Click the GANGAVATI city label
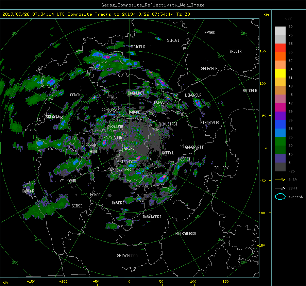The image size is (306, 286). (x=194, y=147)
